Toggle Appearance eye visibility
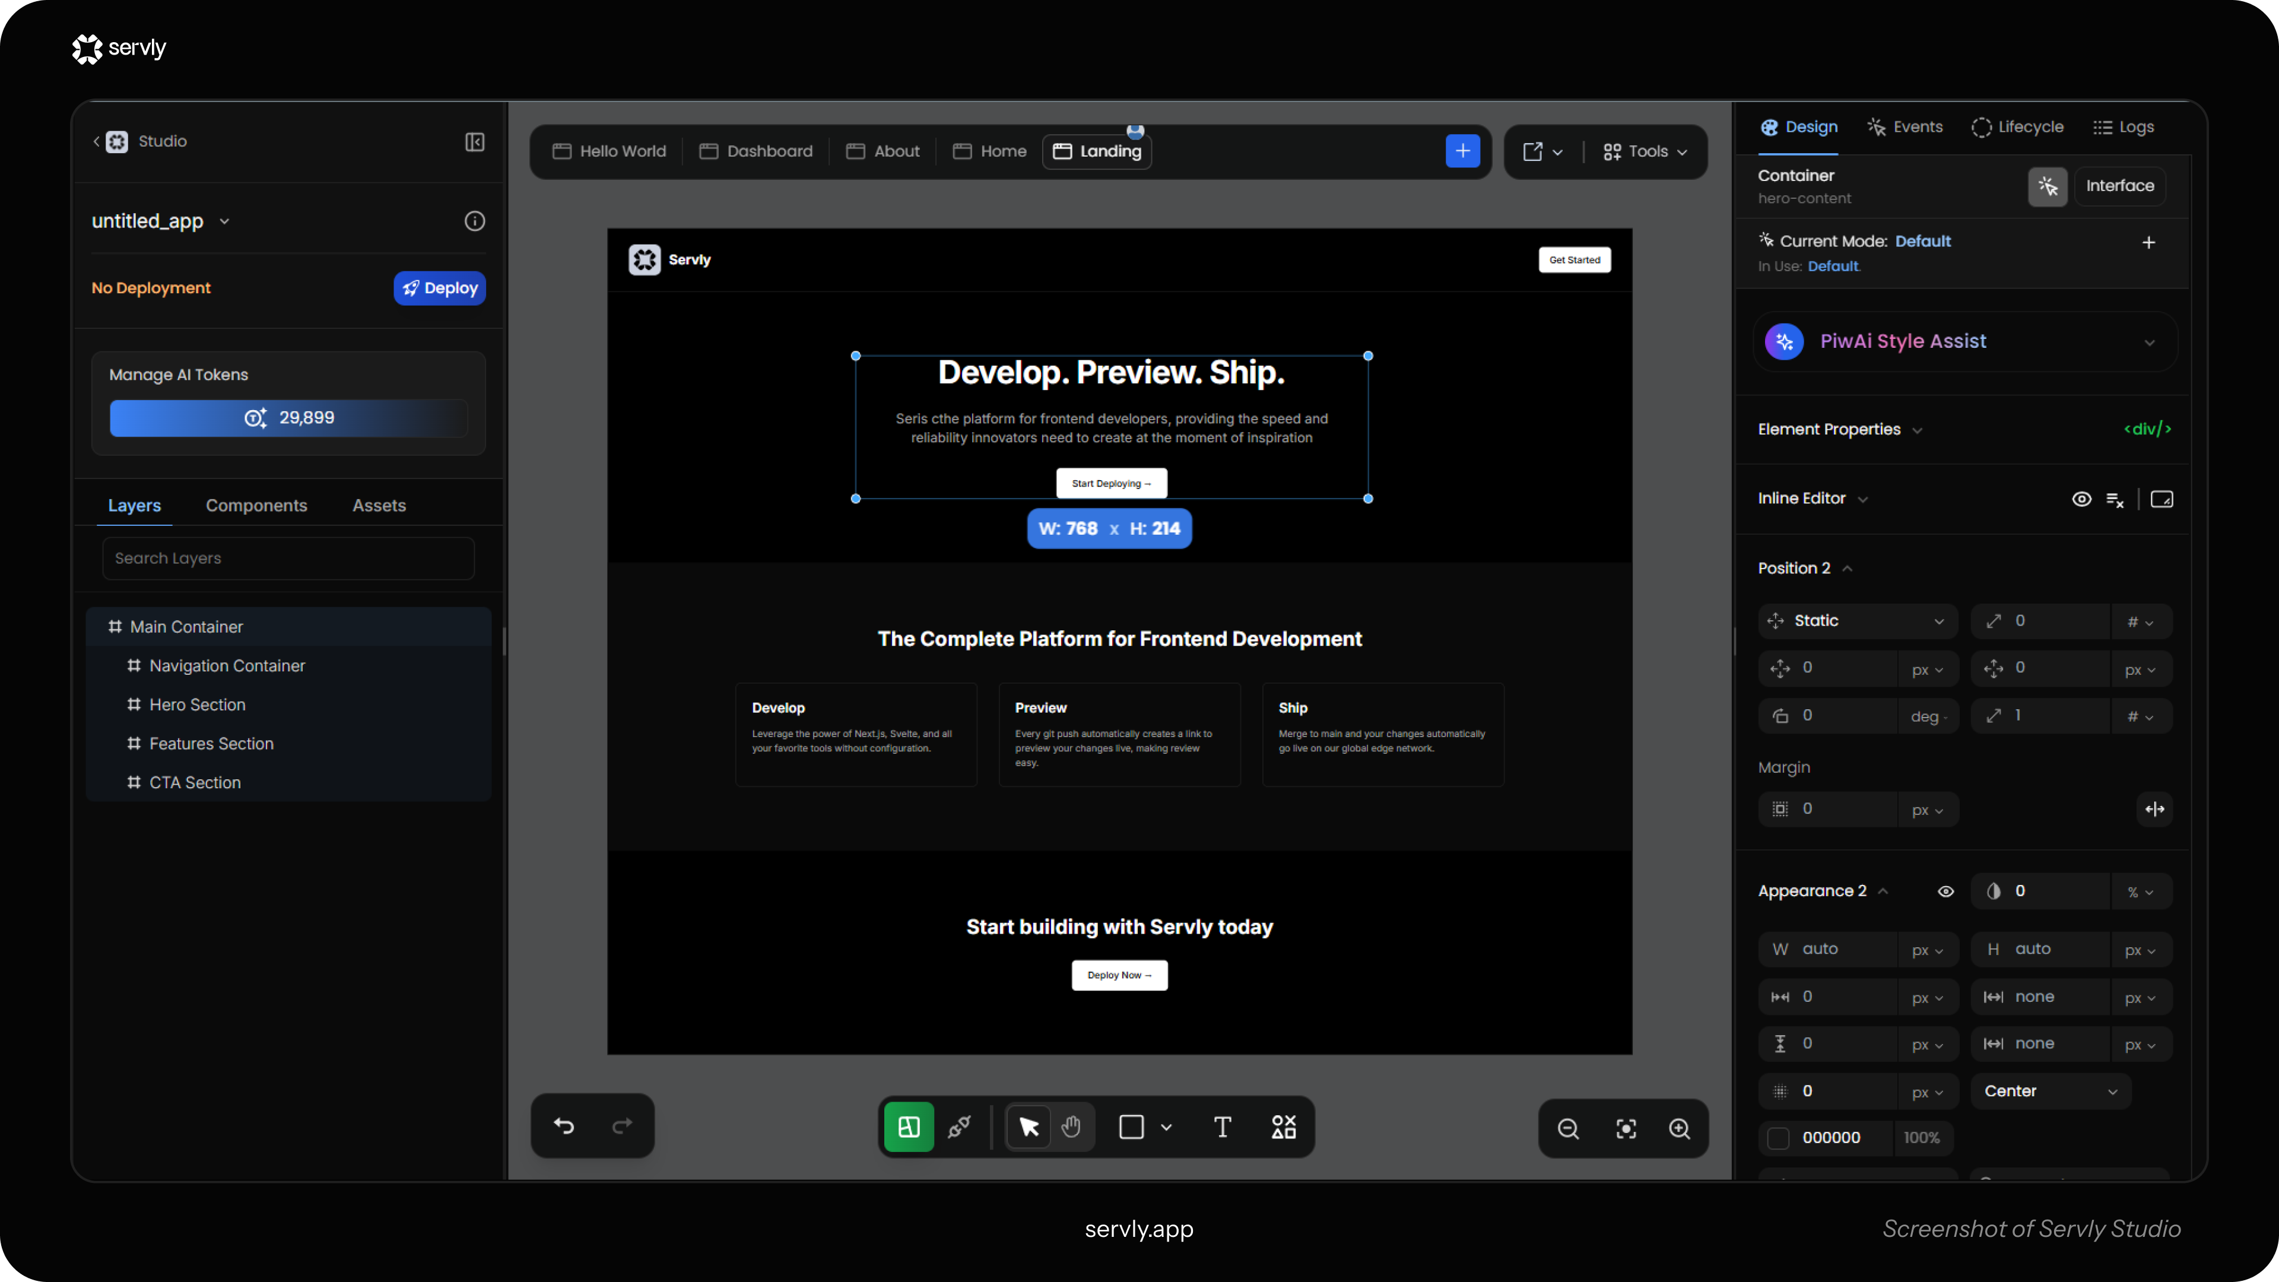The height and width of the screenshot is (1282, 2279). coord(1945,891)
